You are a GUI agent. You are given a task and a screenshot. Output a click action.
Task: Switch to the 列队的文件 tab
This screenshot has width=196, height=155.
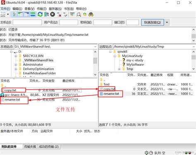click(x=9, y=147)
